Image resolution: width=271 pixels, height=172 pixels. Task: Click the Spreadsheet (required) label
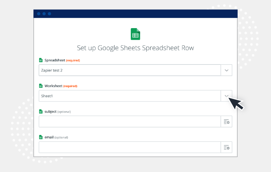[62, 60]
